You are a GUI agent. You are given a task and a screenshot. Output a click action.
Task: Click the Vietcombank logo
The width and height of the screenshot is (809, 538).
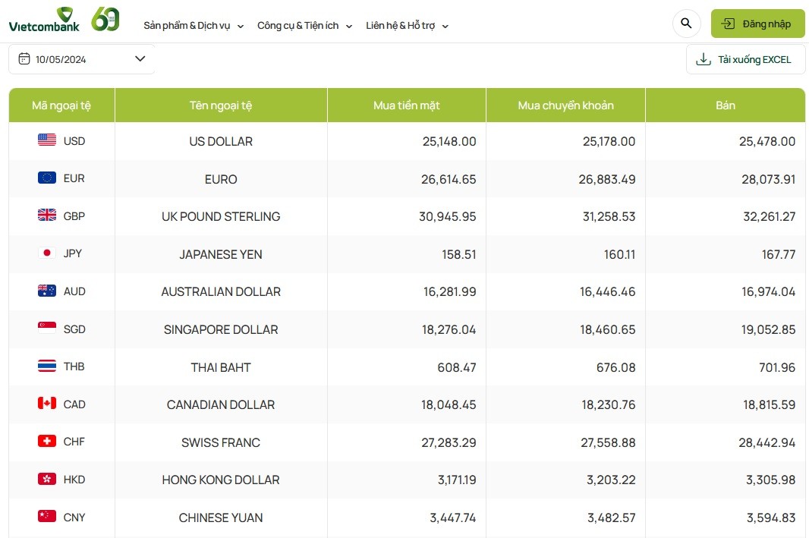pos(44,20)
